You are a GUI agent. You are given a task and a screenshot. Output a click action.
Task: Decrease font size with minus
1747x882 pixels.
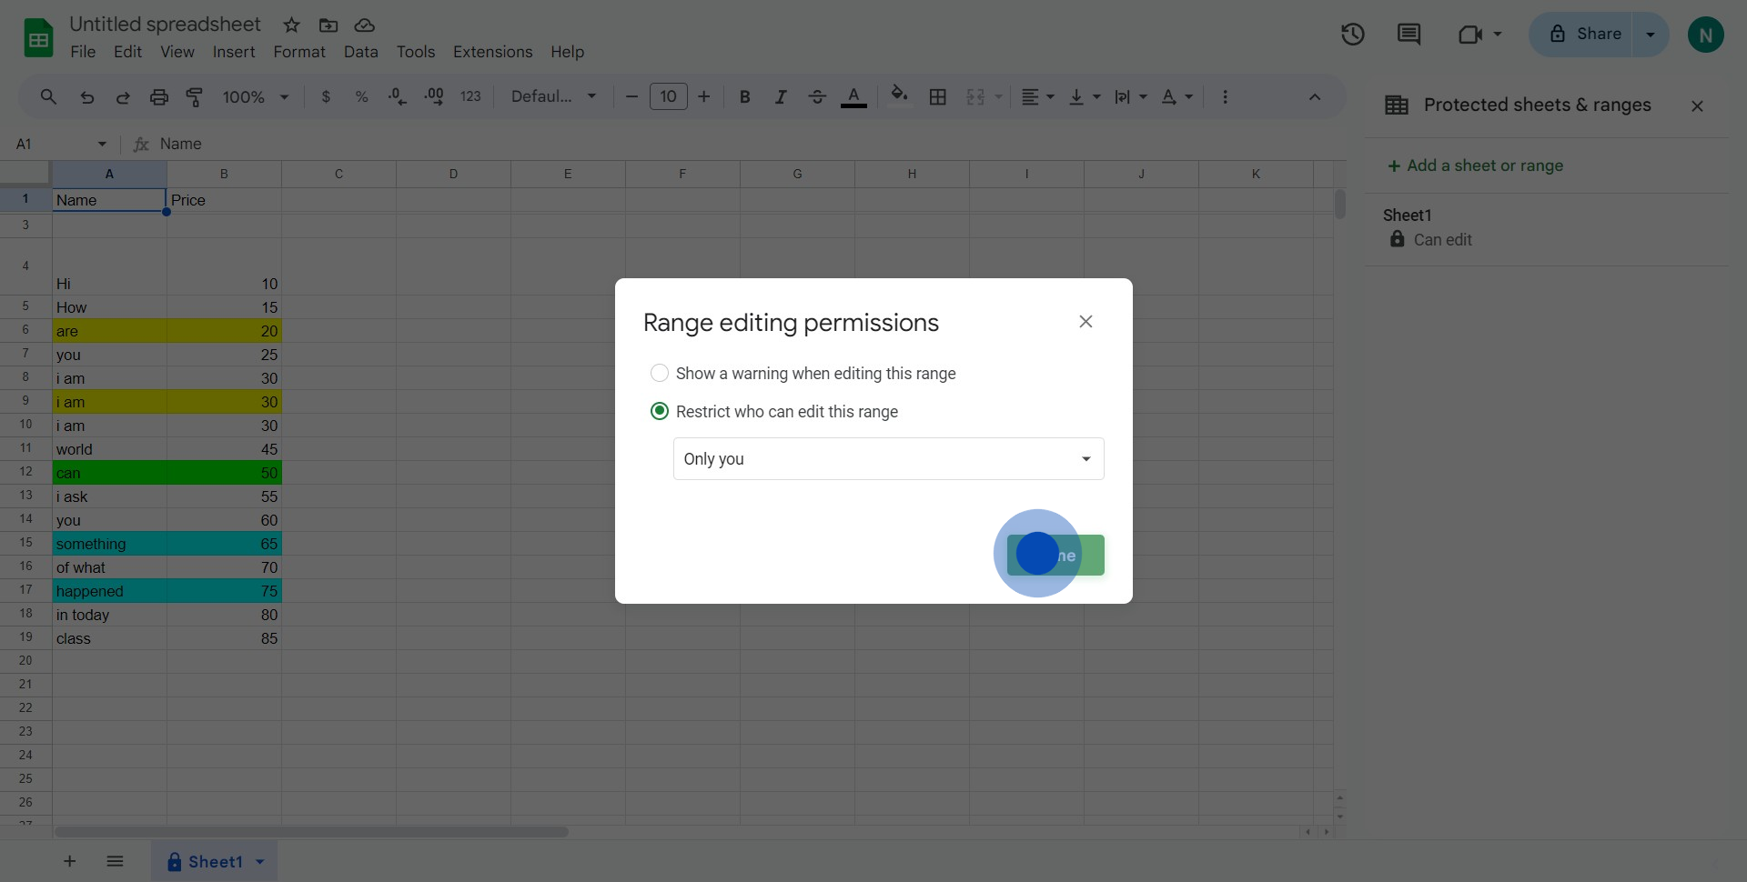(631, 96)
